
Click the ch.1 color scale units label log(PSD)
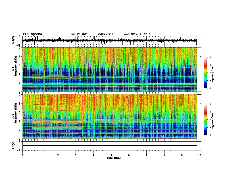tap(213, 74)
